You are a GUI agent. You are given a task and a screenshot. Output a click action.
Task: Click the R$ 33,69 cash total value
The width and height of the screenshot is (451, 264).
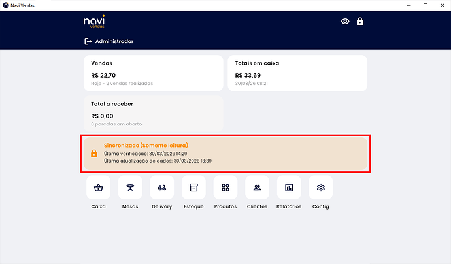point(248,76)
